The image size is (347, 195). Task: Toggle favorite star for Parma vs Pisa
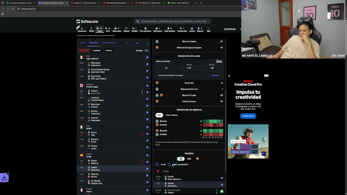pyautogui.click(x=147, y=134)
